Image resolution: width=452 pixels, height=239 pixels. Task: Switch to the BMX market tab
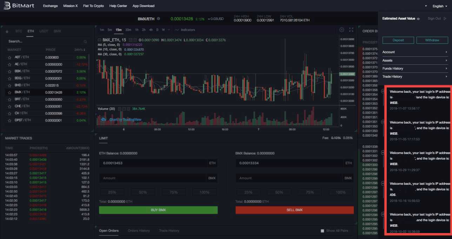click(57, 31)
